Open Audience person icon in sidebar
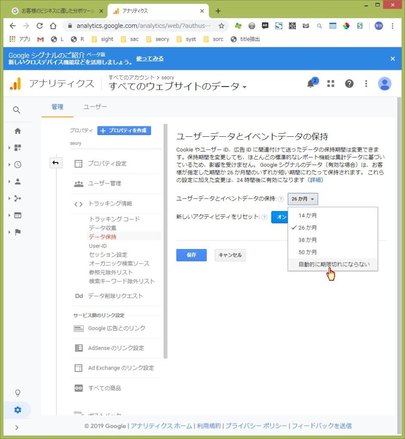The width and height of the screenshot is (405, 439). pyautogui.click(x=18, y=181)
